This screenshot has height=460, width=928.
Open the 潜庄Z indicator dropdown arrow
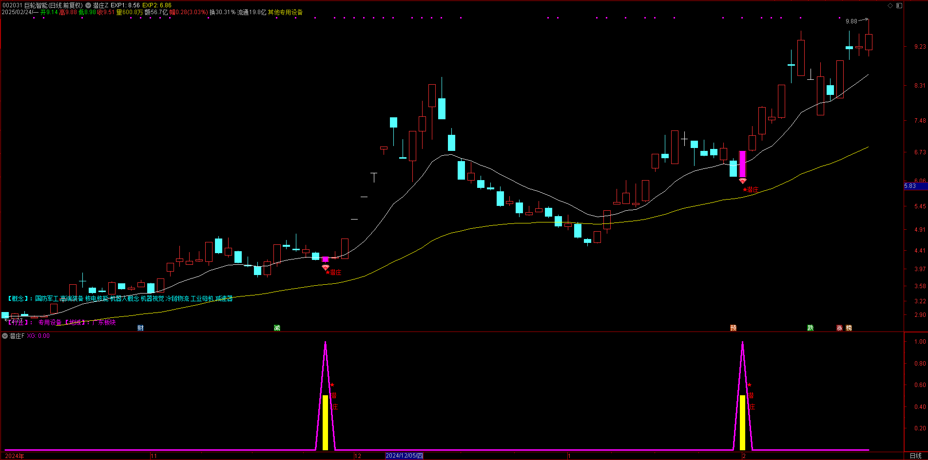pos(88,5)
